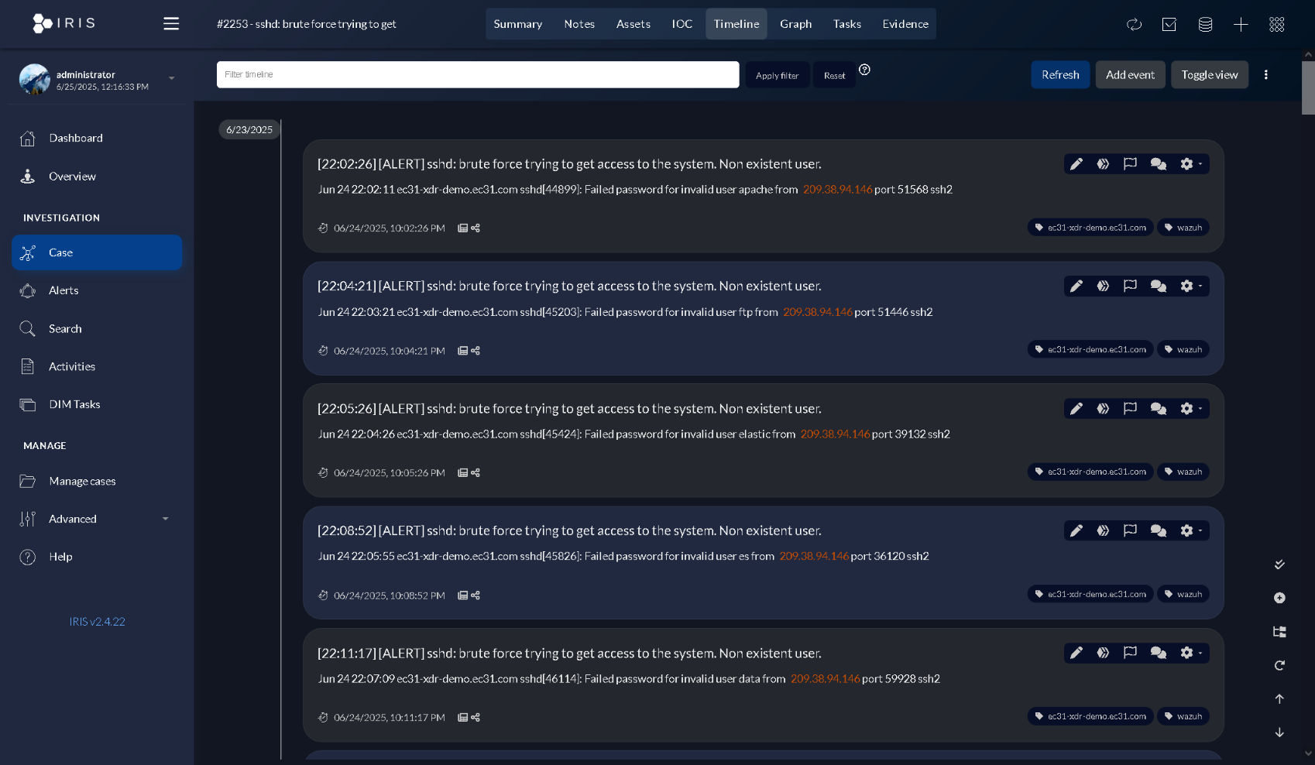Open comments on the 22:11:17 event

click(x=1159, y=654)
